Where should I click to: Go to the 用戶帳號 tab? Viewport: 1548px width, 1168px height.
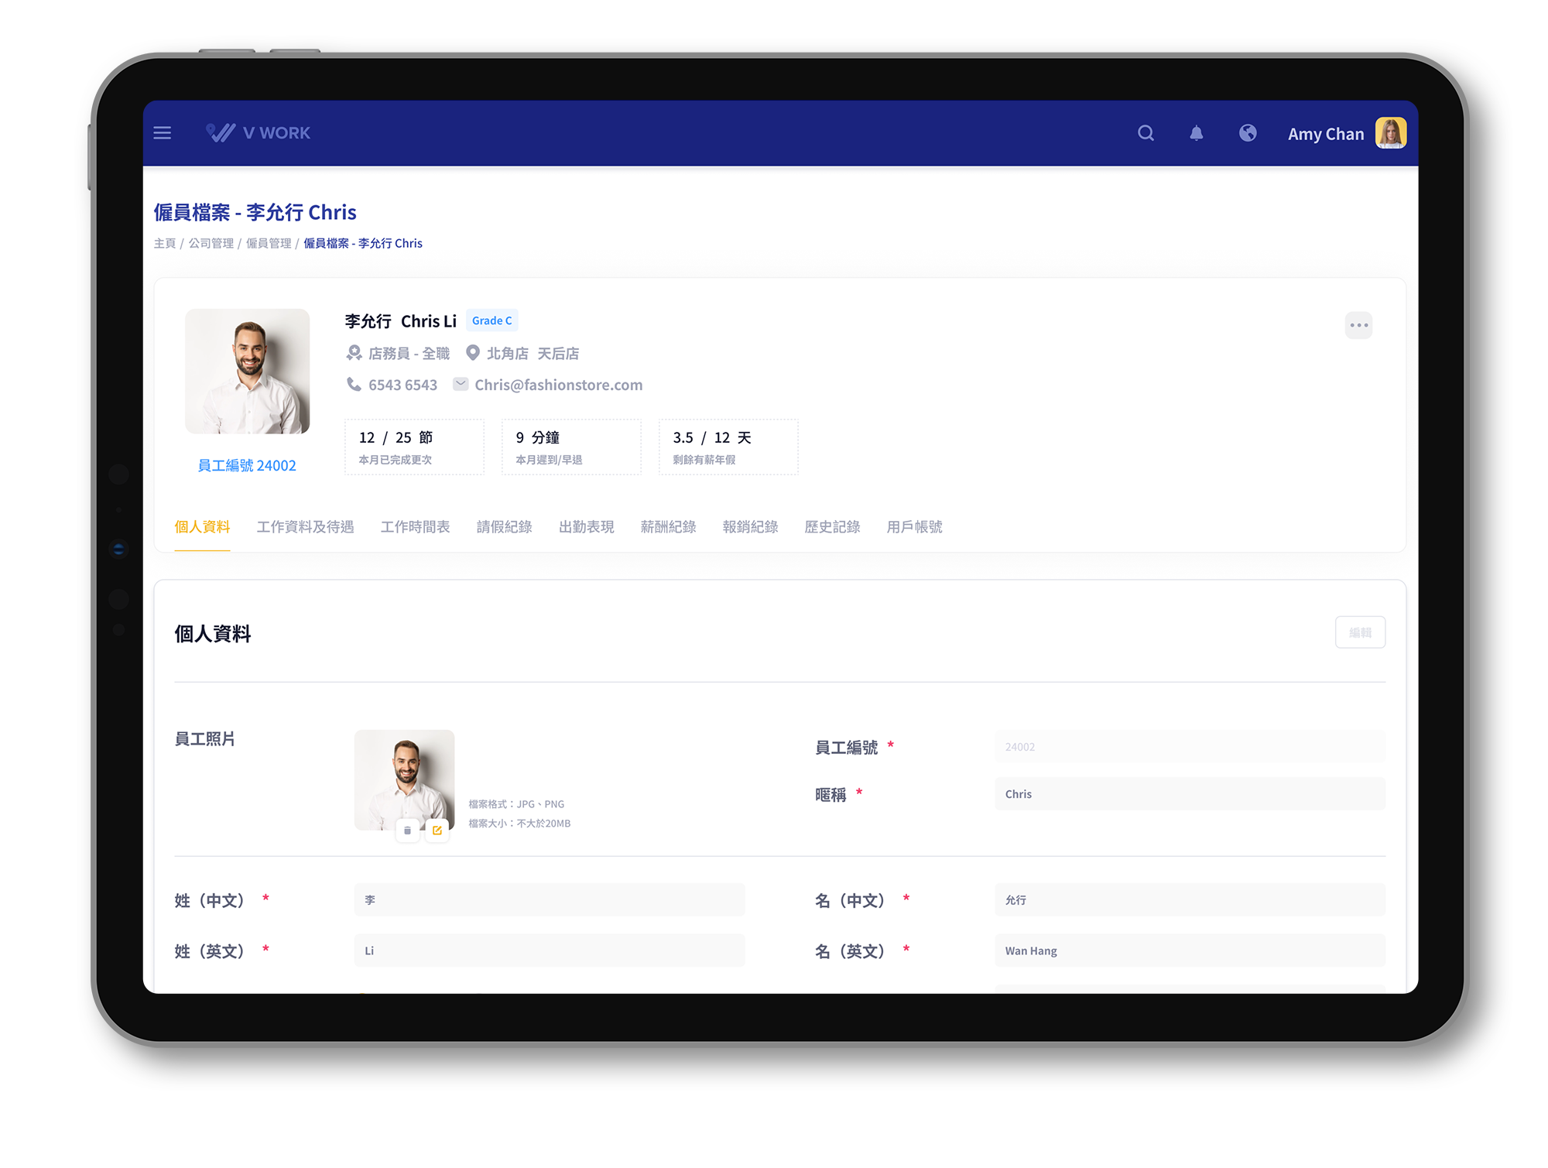click(914, 527)
